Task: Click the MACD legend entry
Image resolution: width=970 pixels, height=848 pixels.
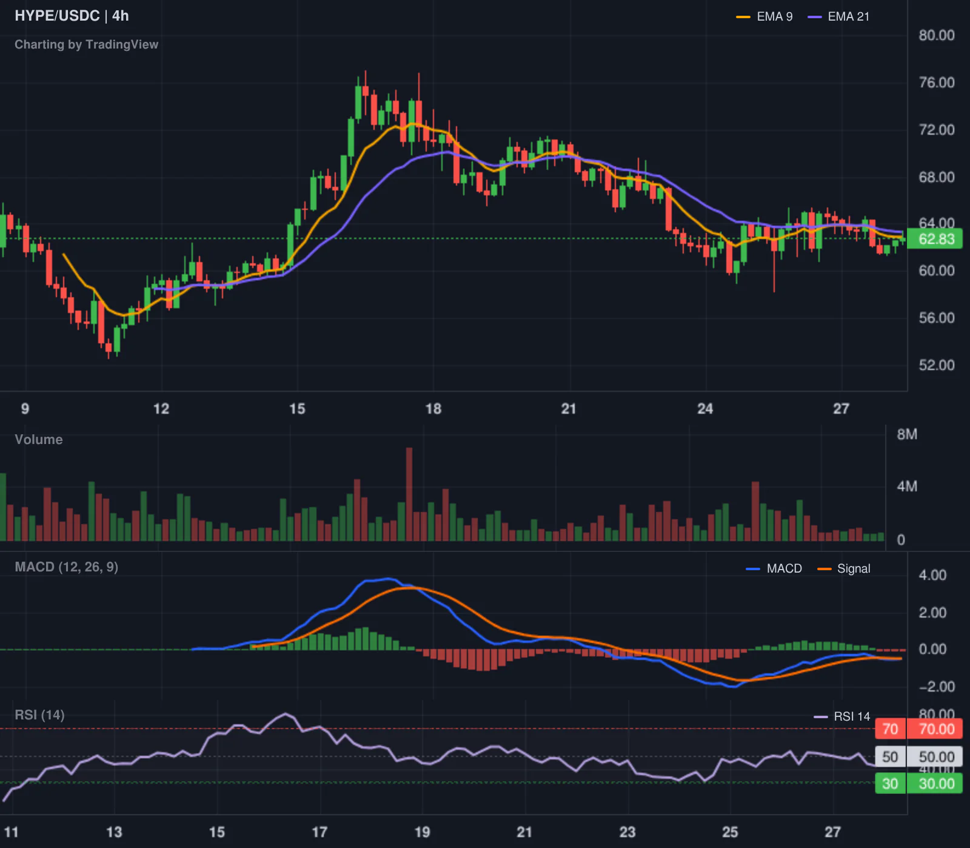Action: [x=774, y=569]
